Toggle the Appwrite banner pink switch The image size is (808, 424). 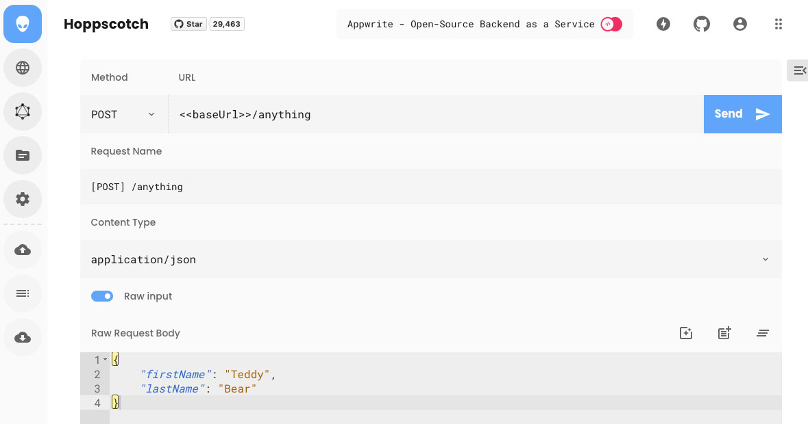click(x=611, y=24)
